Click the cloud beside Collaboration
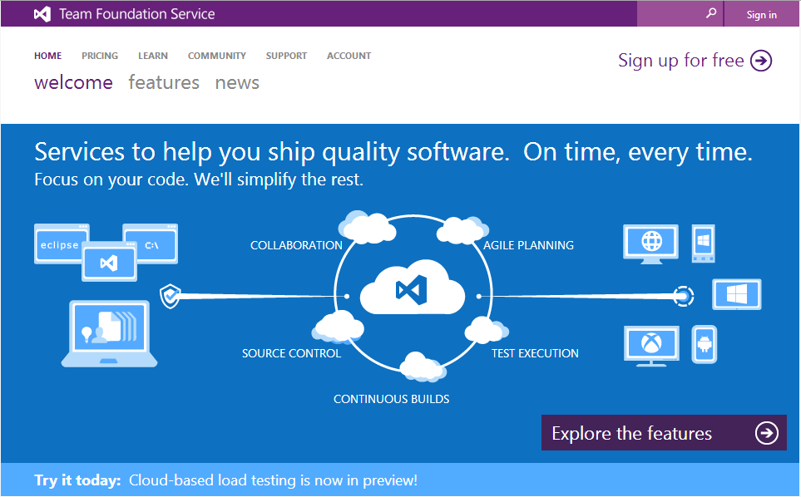801x497 pixels. (x=367, y=227)
